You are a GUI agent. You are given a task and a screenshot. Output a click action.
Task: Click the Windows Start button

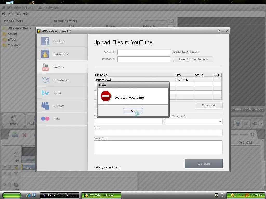(x=11, y=195)
